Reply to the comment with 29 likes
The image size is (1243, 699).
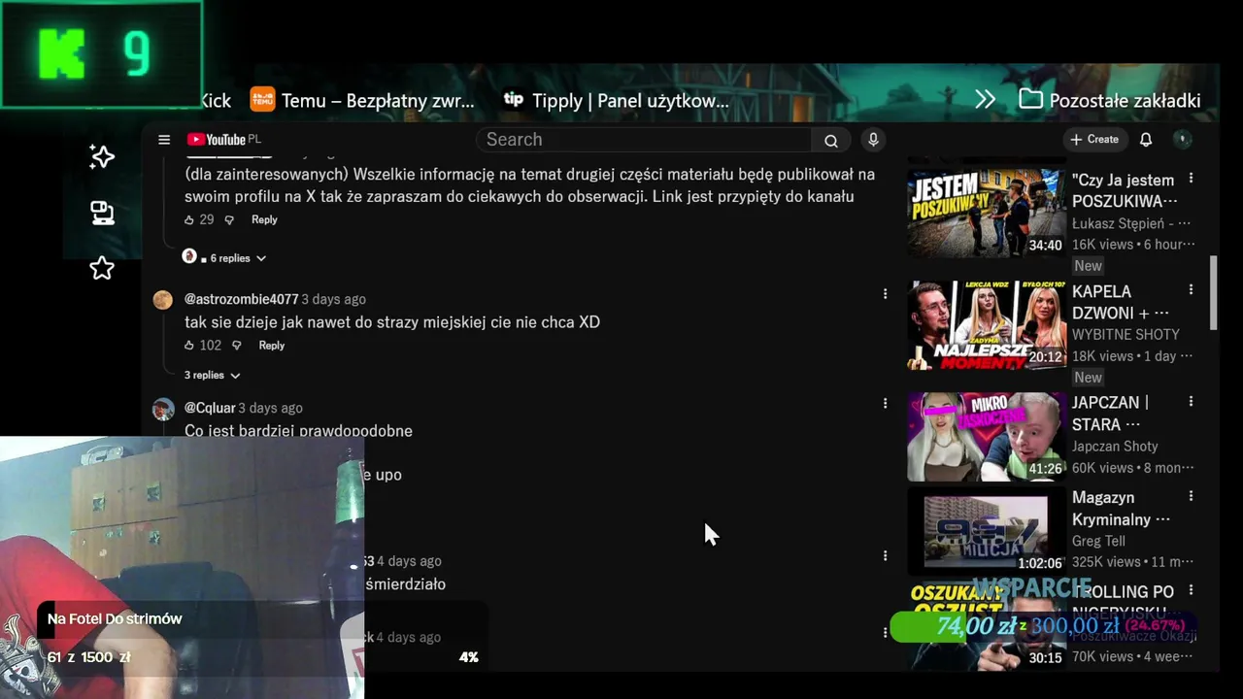[x=264, y=220]
